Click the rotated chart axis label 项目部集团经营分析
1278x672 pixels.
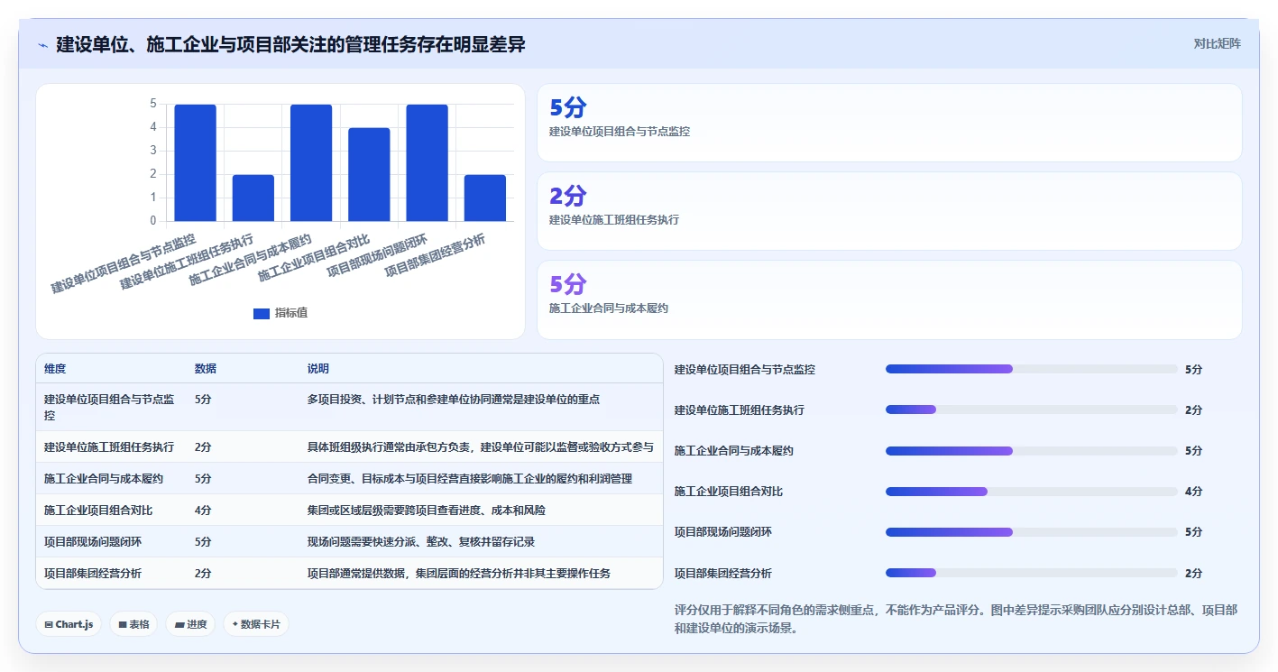pyautogui.click(x=436, y=255)
